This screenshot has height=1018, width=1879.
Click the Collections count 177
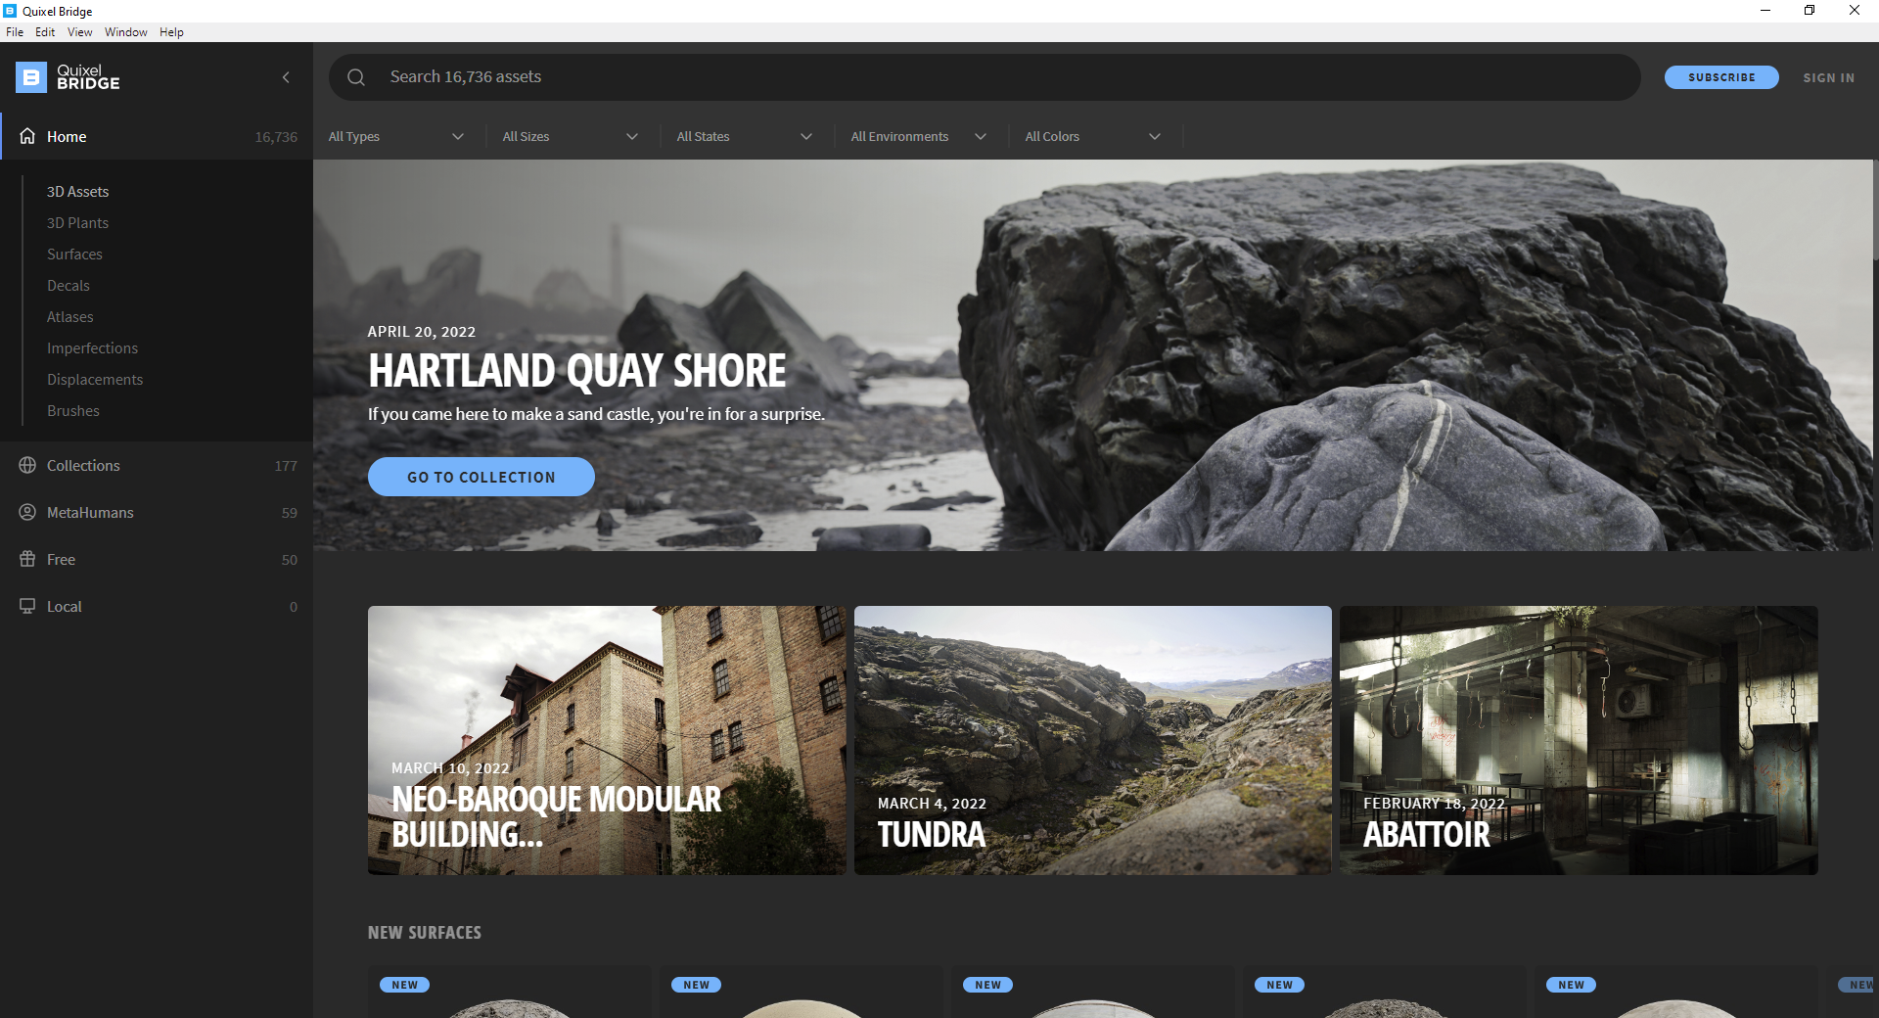(286, 466)
